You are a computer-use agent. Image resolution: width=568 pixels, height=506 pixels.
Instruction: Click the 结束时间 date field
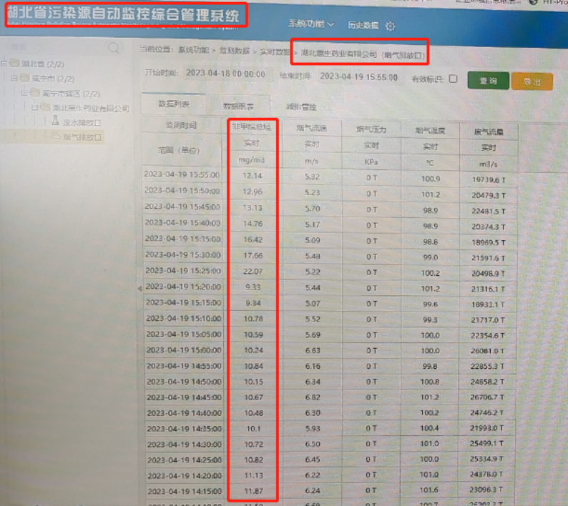pyautogui.click(x=358, y=76)
